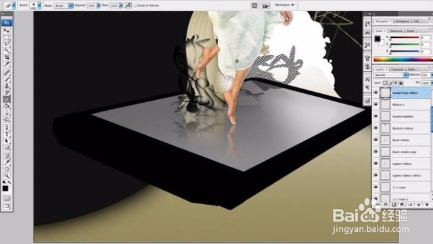Hide the model foot reflect layer
The width and height of the screenshot is (433, 244).
tap(376, 93)
